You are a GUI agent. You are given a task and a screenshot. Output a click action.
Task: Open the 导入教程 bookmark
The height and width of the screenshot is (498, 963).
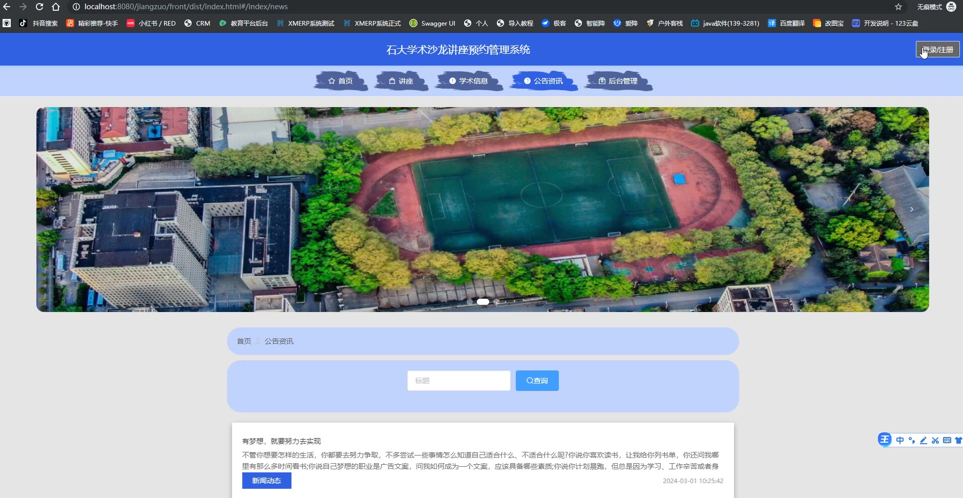(515, 23)
